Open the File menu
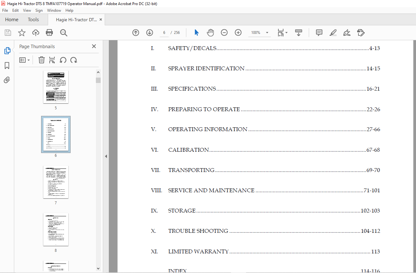 coord(5,10)
